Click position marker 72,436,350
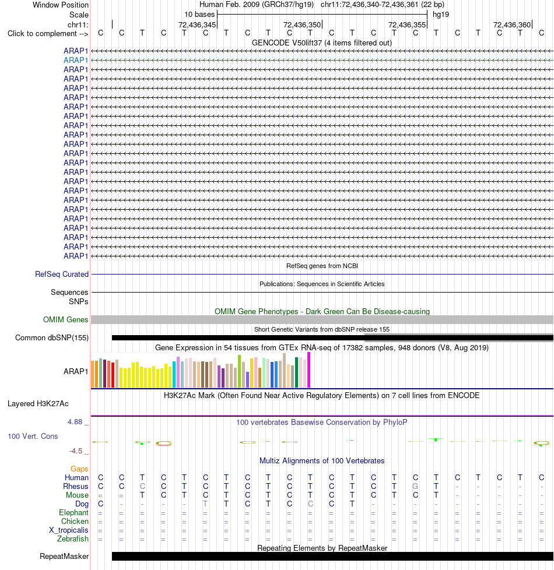The width and height of the screenshot is (554, 570). click(302, 24)
